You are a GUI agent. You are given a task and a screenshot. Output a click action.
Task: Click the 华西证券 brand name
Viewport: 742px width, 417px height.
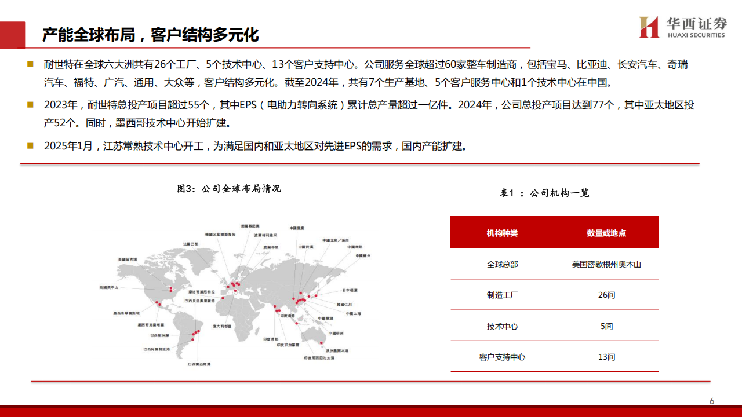(696, 23)
